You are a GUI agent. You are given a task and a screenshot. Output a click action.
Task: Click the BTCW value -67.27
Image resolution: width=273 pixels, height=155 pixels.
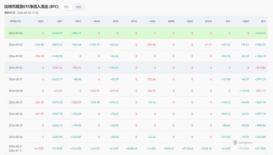tap(208, 45)
